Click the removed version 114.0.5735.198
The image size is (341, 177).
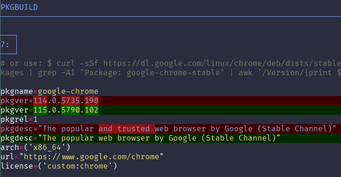tap(66, 101)
